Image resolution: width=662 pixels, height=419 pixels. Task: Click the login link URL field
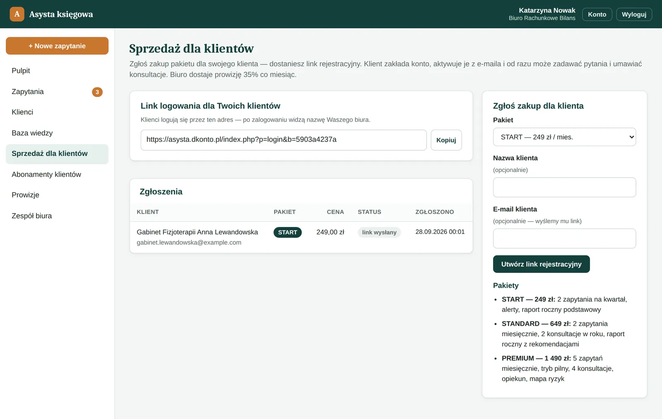click(x=283, y=140)
